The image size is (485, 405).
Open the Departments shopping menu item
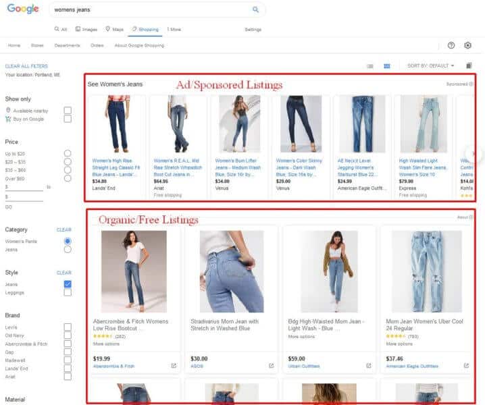(67, 45)
